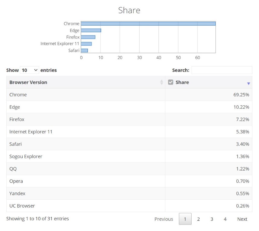Click the Share column descending sort arrow
The height and width of the screenshot is (231, 259).
coord(248,84)
